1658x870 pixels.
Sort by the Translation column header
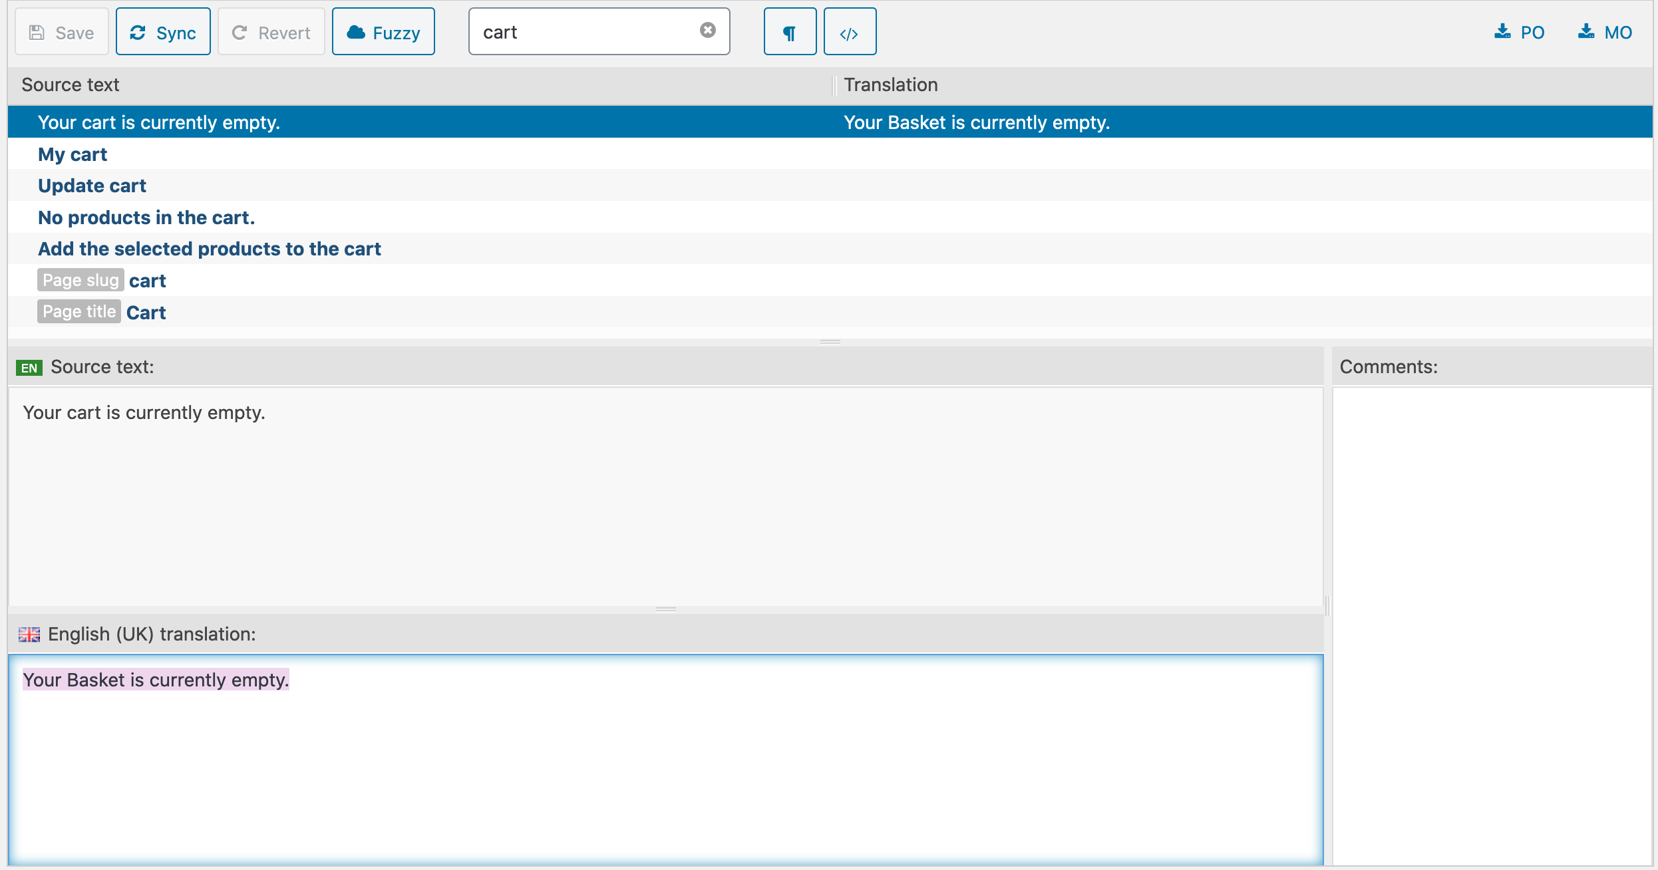(891, 85)
